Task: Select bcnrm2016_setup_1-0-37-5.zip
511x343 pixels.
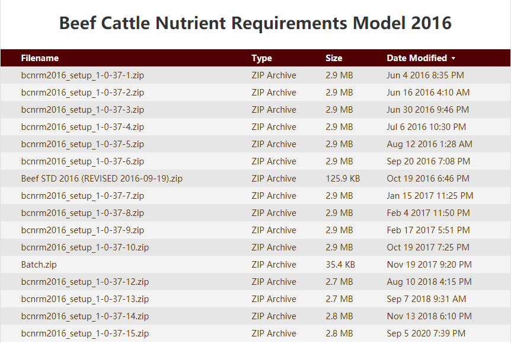Action: pos(82,144)
